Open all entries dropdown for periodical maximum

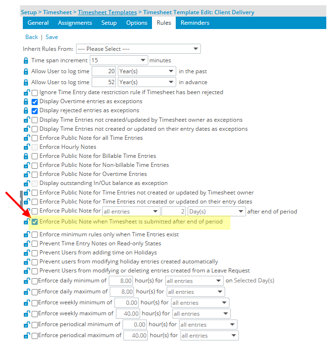tap(209, 336)
